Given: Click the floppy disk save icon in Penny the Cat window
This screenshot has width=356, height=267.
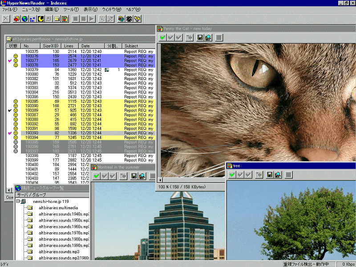Looking at the screenshot, I should tap(200, 37).
